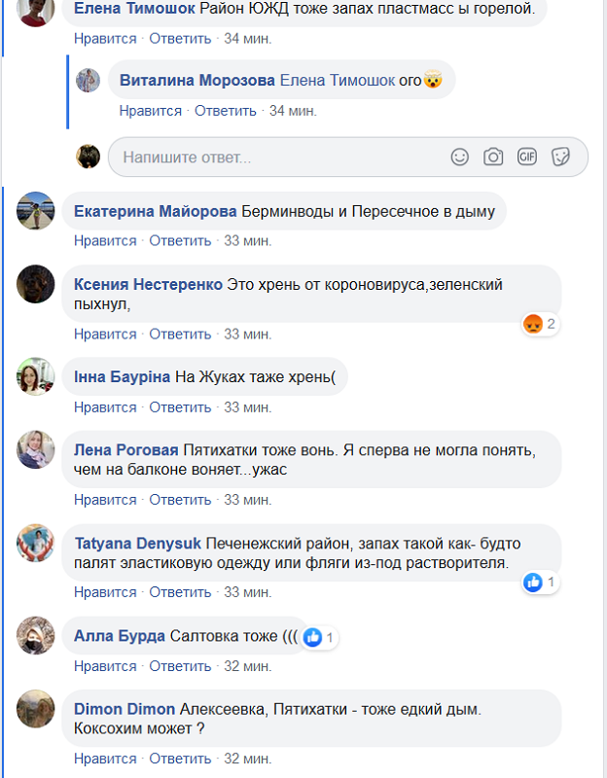Open emoji picker in reply field

point(460,157)
